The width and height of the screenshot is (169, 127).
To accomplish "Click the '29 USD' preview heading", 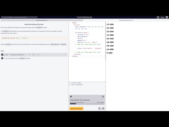I will click(110, 46).
